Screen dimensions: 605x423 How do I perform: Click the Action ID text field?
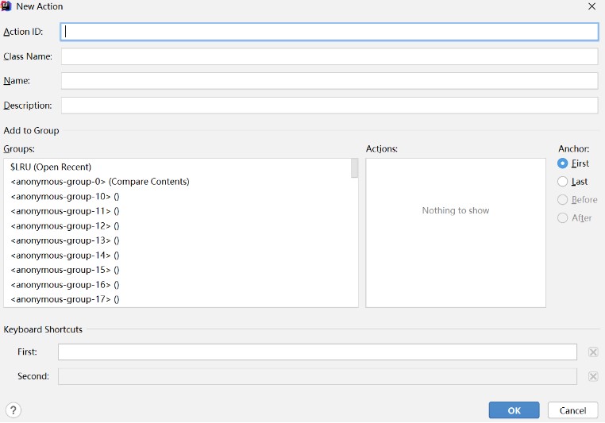pos(329,32)
